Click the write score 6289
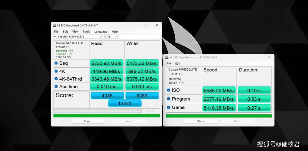The height and width of the screenshot is (151, 308). (x=142, y=96)
